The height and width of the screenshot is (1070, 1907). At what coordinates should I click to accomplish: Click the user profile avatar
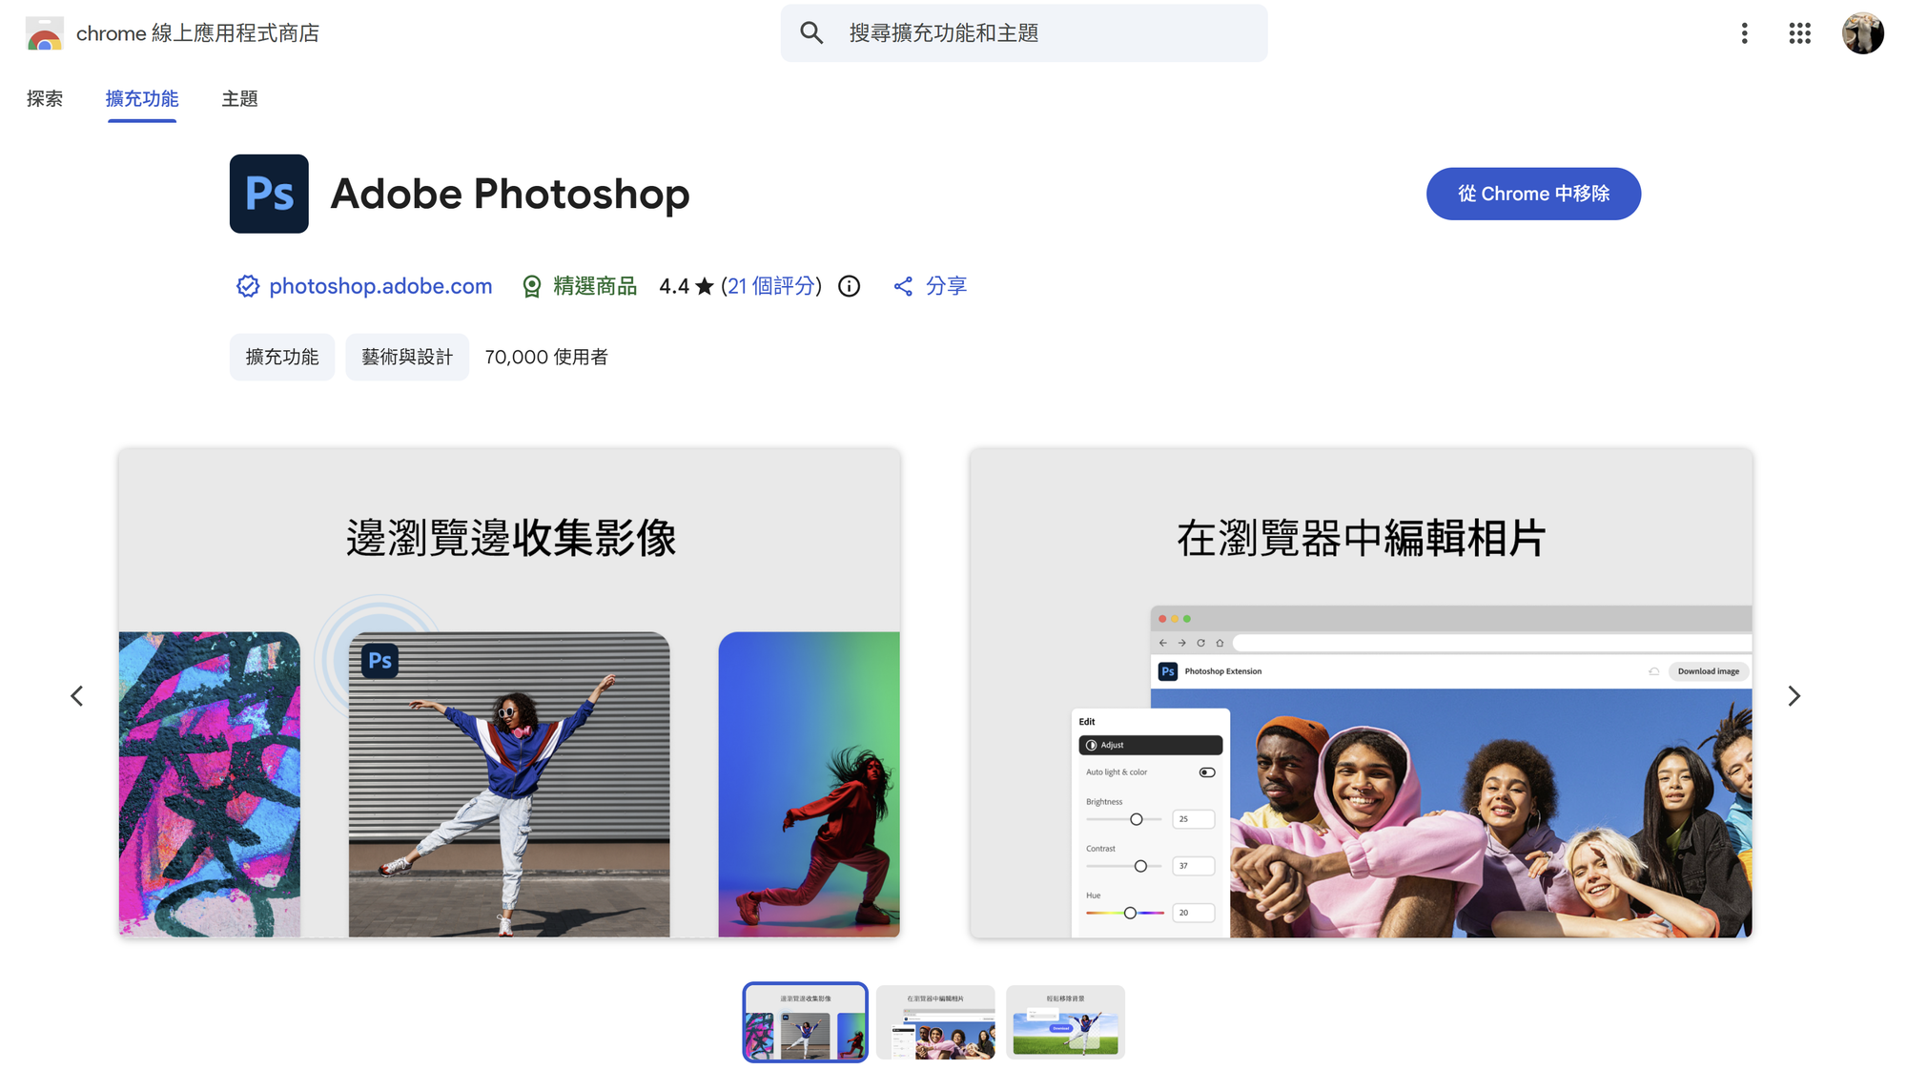[x=1862, y=33]
